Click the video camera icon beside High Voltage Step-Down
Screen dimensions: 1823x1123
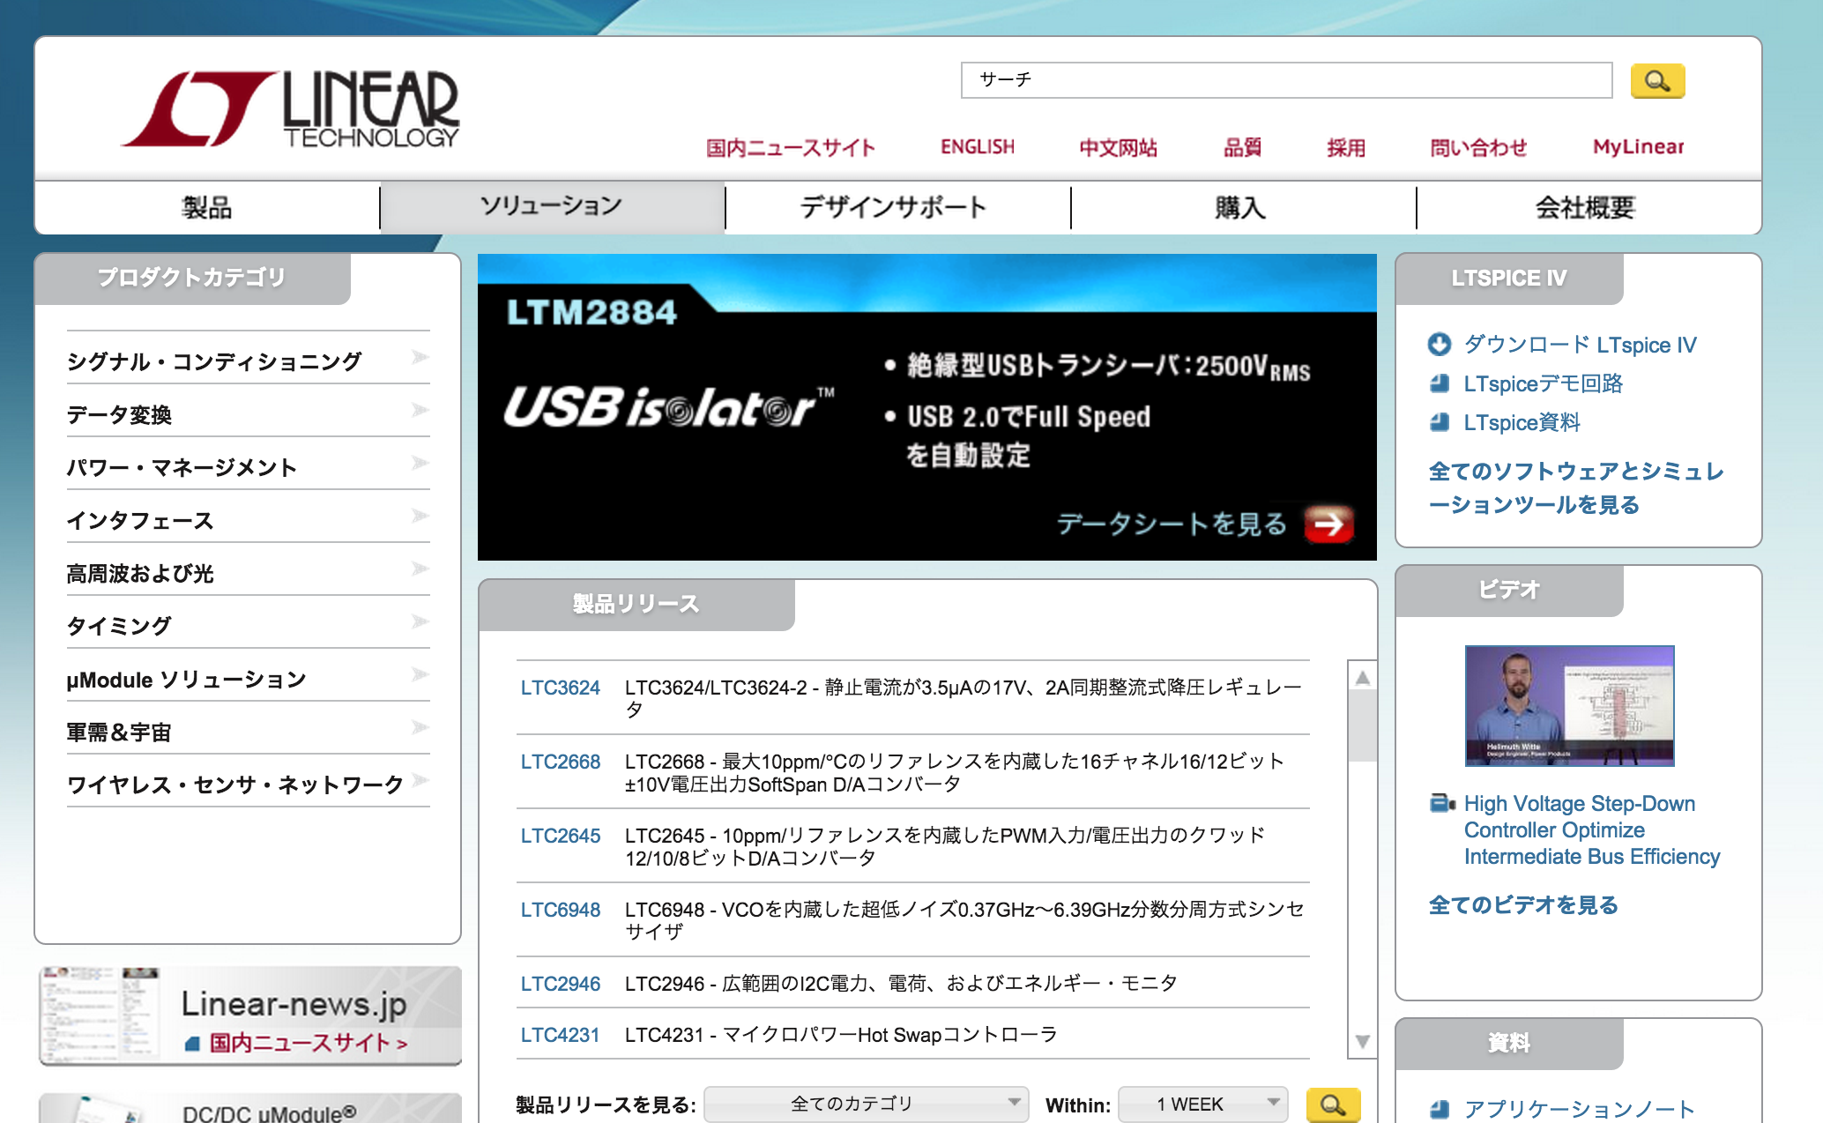click(1441, 803)
